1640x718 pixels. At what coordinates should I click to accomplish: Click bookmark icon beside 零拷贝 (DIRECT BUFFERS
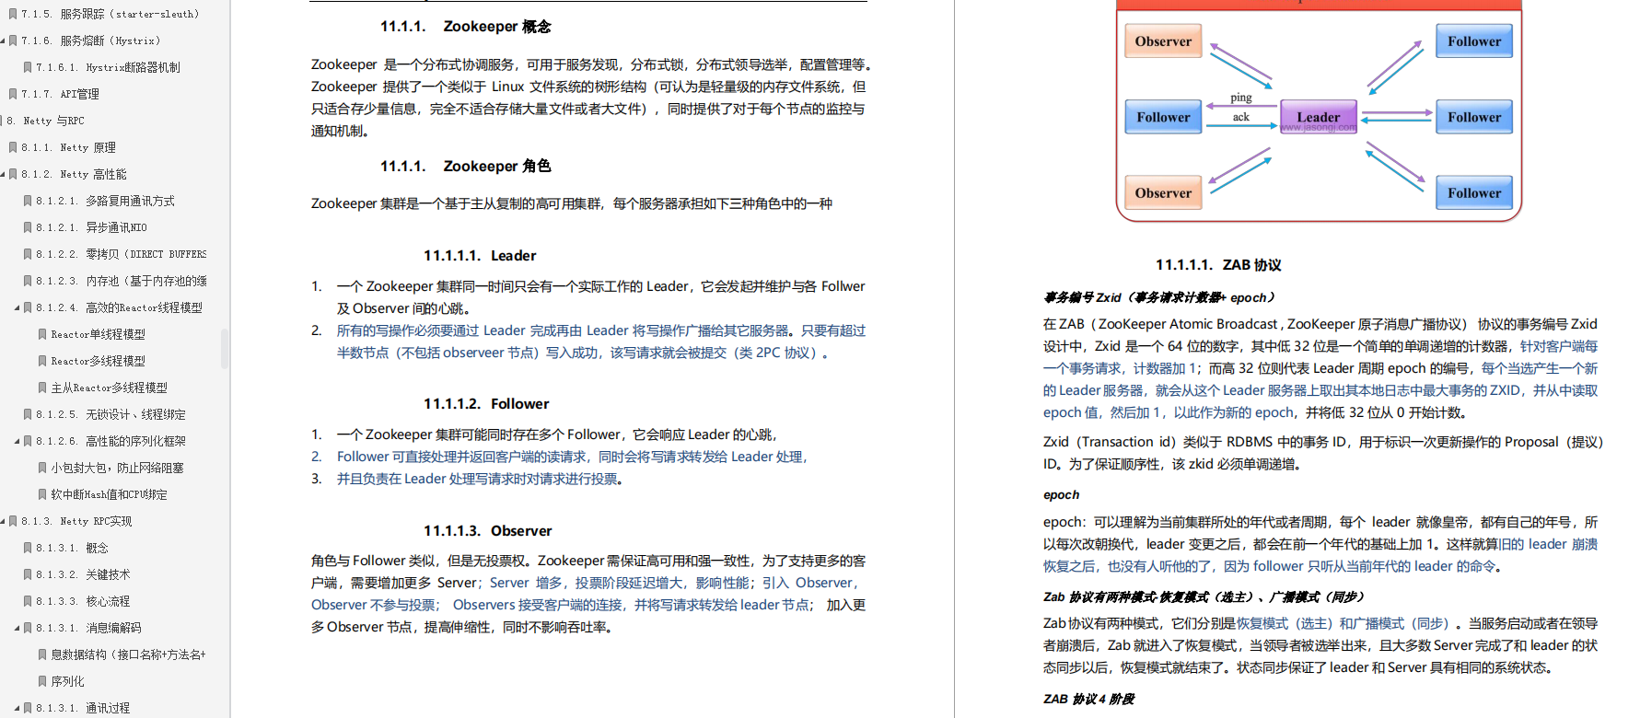[28, 254]
